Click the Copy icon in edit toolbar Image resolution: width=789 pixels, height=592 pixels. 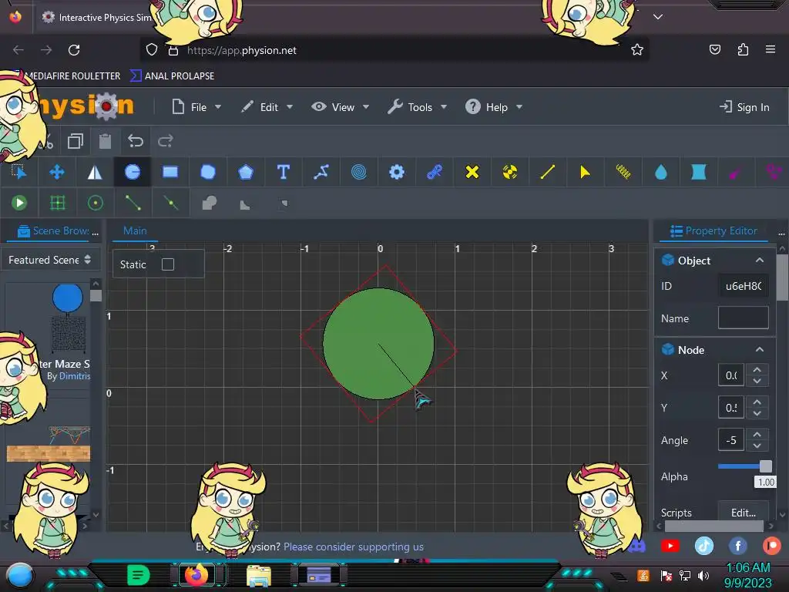click(76, 141)
